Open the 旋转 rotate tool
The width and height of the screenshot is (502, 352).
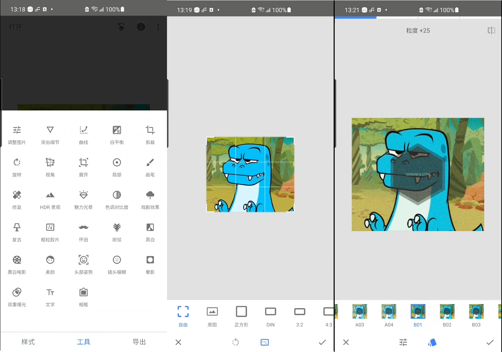pyautogui.click(x=17, y=167)
